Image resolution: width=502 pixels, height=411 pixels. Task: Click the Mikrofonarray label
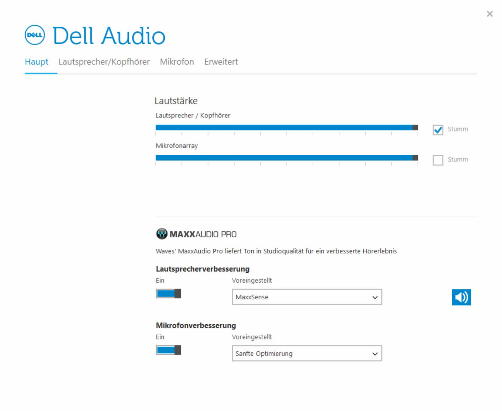pyautogui.click(x=177, y=146)
